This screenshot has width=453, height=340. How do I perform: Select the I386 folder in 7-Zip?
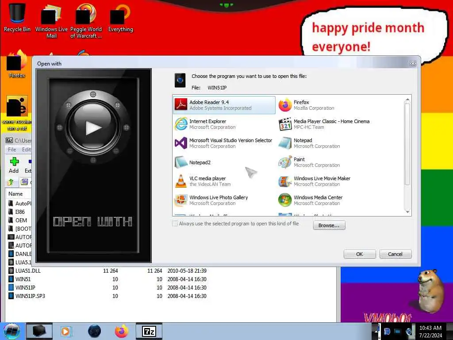click(19, 212)
